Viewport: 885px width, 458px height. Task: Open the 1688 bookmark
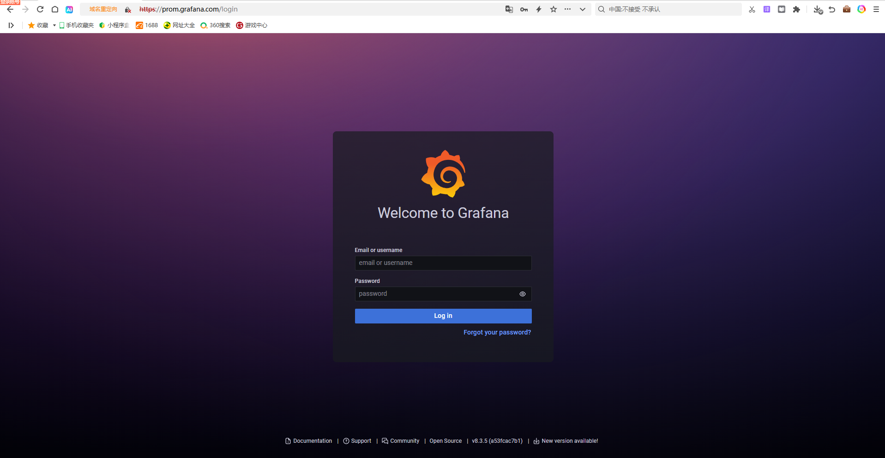point(147,25)
